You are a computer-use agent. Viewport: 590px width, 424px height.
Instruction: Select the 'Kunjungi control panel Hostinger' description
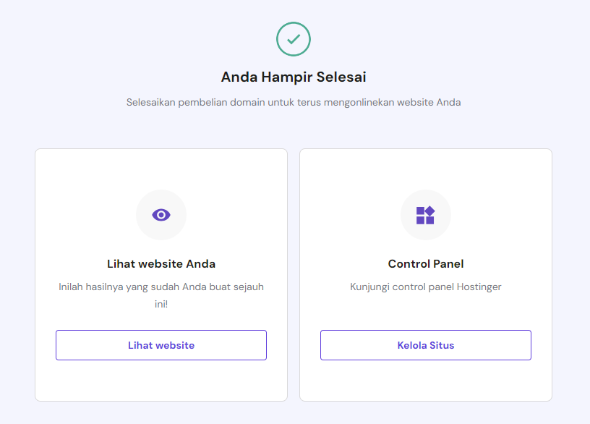point(425,287)
